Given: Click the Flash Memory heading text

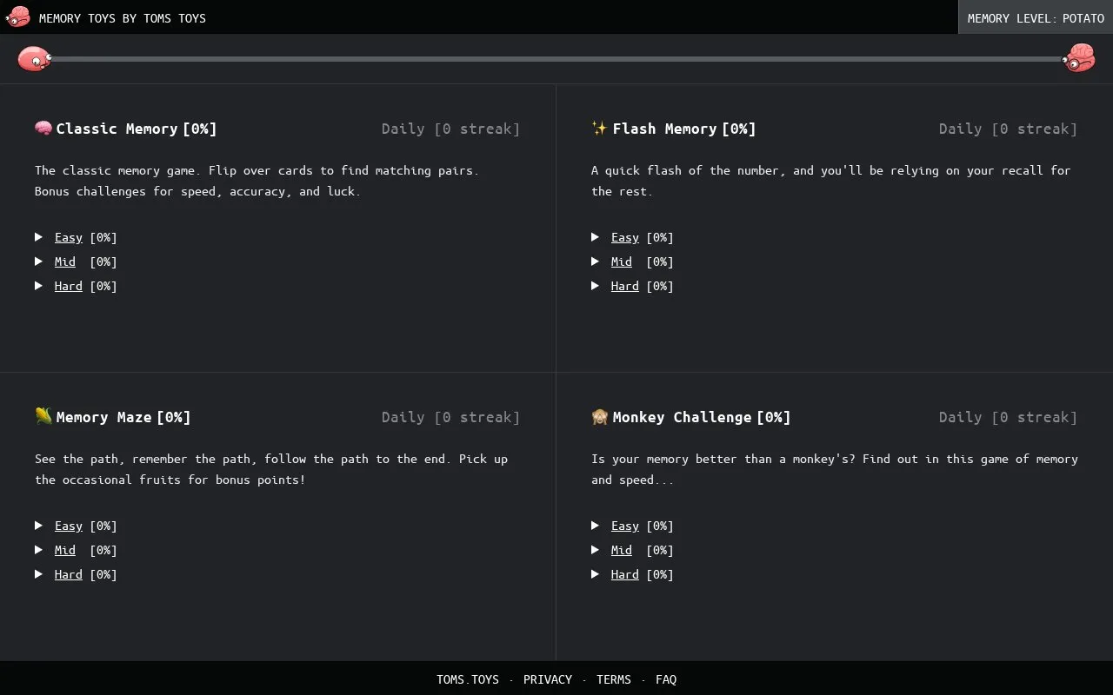Looking at the screenshot, I should (x=664, y=129).
